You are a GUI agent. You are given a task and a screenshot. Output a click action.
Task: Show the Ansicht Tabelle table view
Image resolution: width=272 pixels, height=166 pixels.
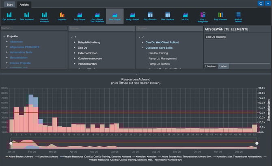238,17
